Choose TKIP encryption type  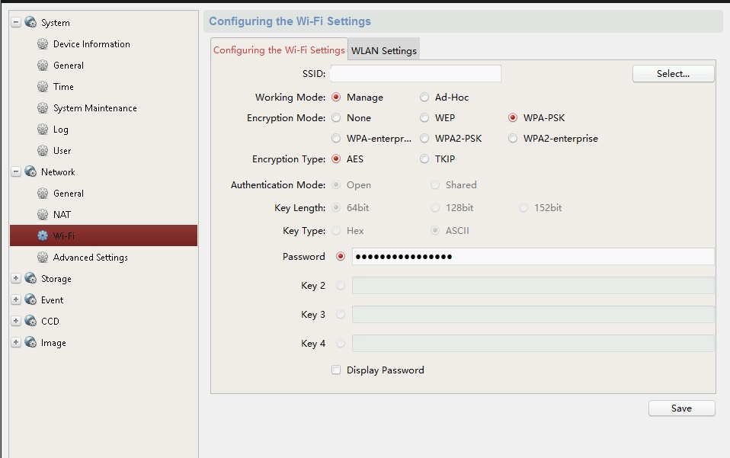click(424, 159)
